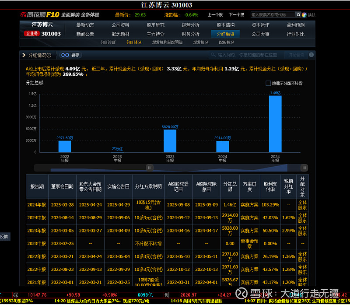The height and width of the screenshot is (305, 350).
Task: Click the 2024年报 row label
Action: pyautogui.click(x=37, y=205)
